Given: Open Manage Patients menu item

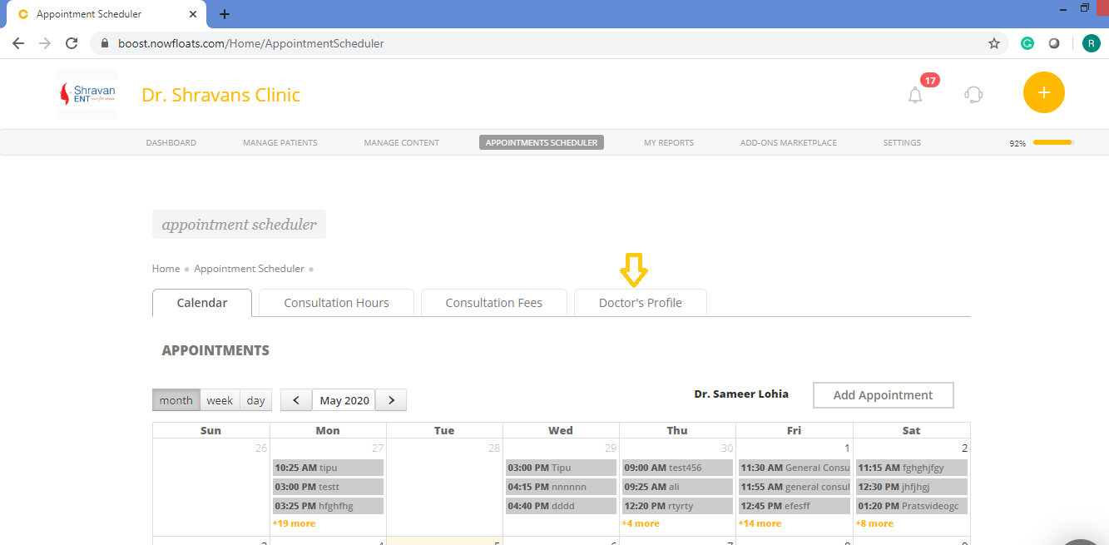Looking at the screenshot, I should pos(280,142).
